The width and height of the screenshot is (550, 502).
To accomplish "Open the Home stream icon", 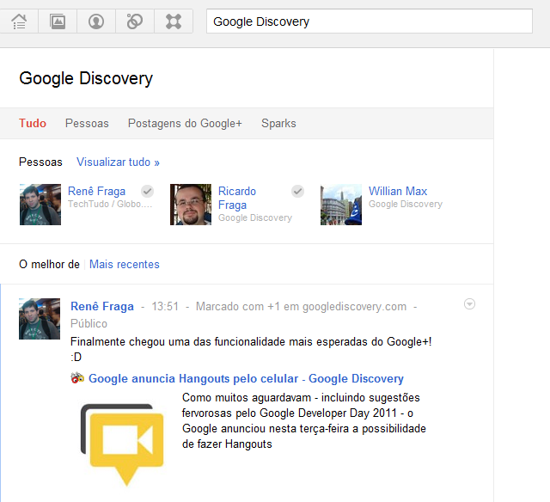I will pos(19,21).
